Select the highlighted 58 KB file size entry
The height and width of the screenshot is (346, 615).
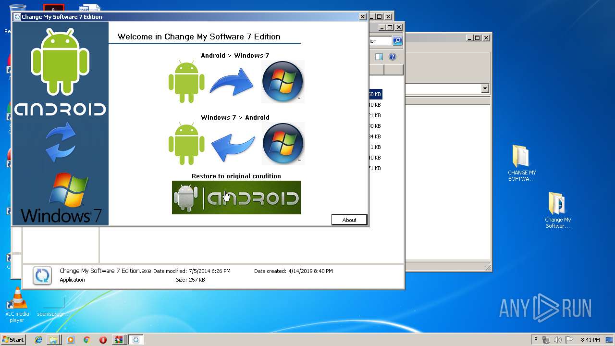tap(375, 94)
